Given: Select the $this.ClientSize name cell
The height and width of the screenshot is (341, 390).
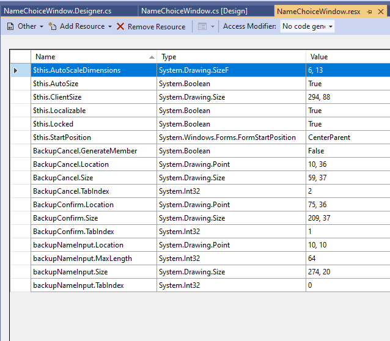Looking at the screenshot, I should pyautogui.click(x=94, y=97).
